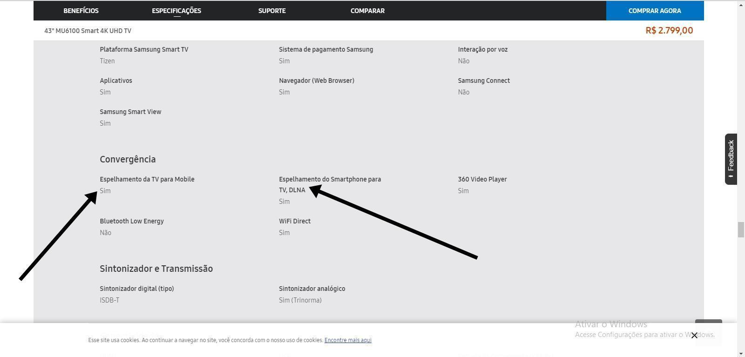Click the Sistema de pagamento Samsung label
This screenshot has height=357, width=745.
[x=326, y=49]
